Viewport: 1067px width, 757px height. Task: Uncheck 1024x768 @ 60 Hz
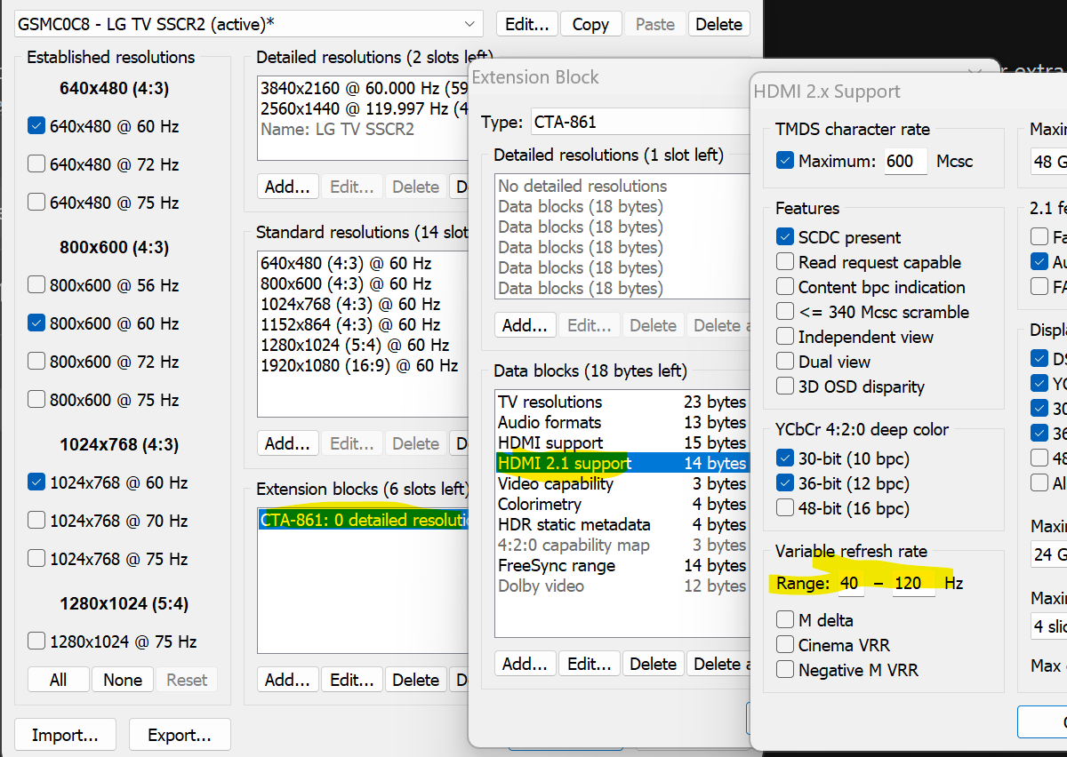click(36, 482)
